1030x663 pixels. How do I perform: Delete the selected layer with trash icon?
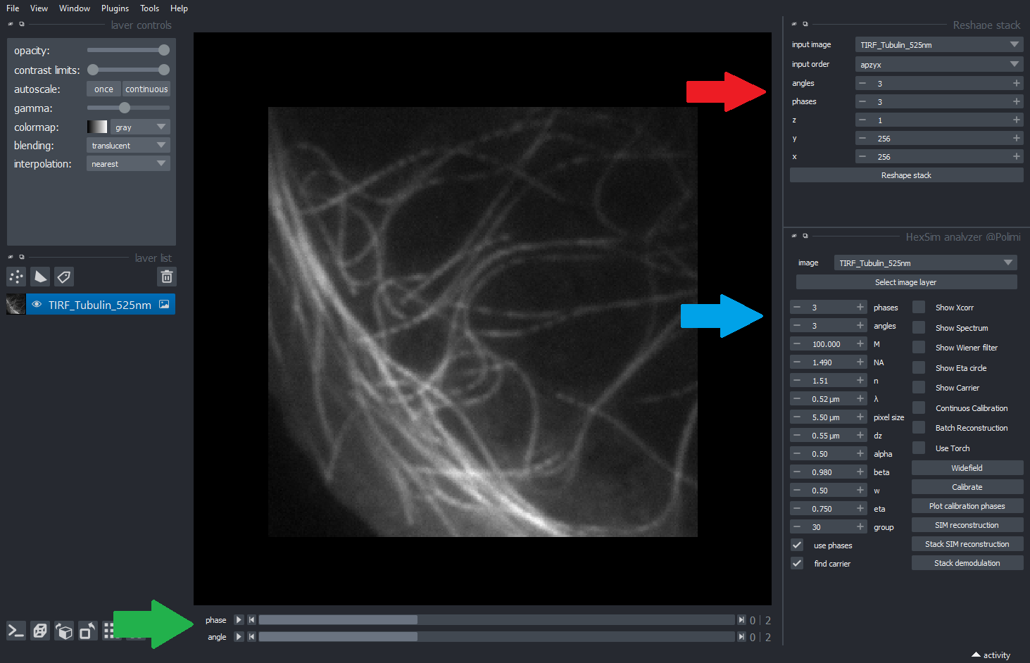coord(167,277)
